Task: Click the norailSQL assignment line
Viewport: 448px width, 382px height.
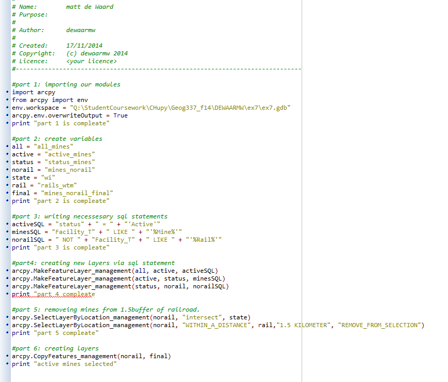Action: tap(117, 240)
